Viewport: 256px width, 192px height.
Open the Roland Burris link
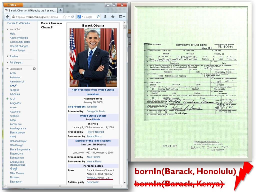(94, 136)
